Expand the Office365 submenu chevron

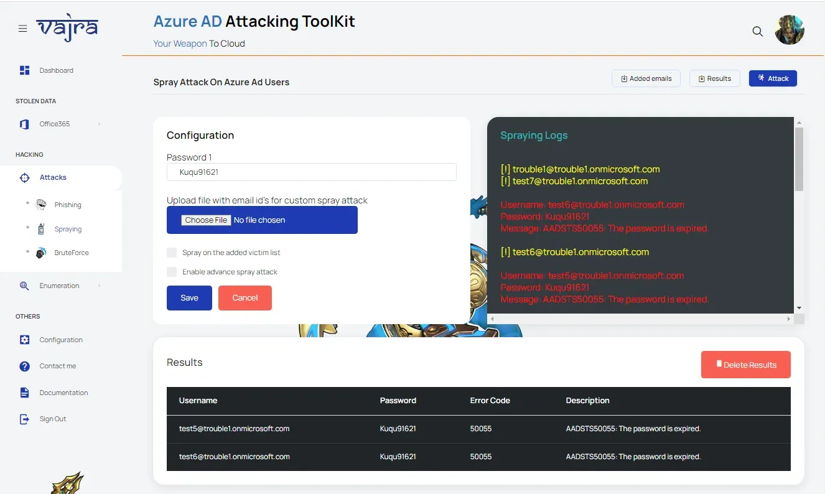(x=100, y=124)
